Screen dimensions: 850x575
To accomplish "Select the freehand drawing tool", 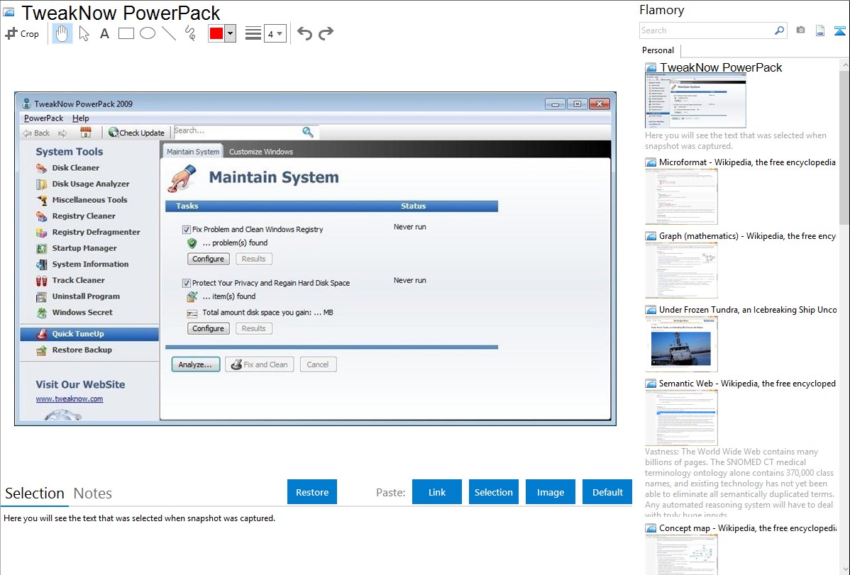I will tap(190, 33).
